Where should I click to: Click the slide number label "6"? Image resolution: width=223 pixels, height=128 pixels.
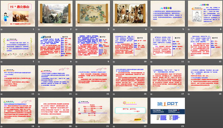[x=221, y=29]
